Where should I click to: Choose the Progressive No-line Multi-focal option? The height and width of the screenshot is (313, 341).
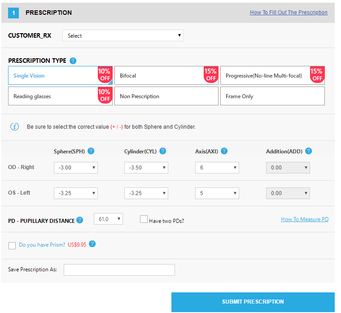(267, 76)
